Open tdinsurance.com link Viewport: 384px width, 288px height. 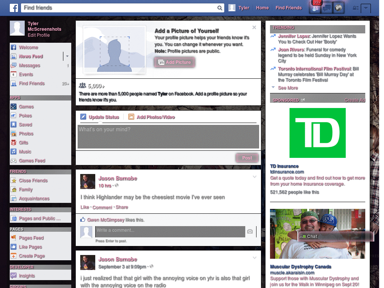287,172
